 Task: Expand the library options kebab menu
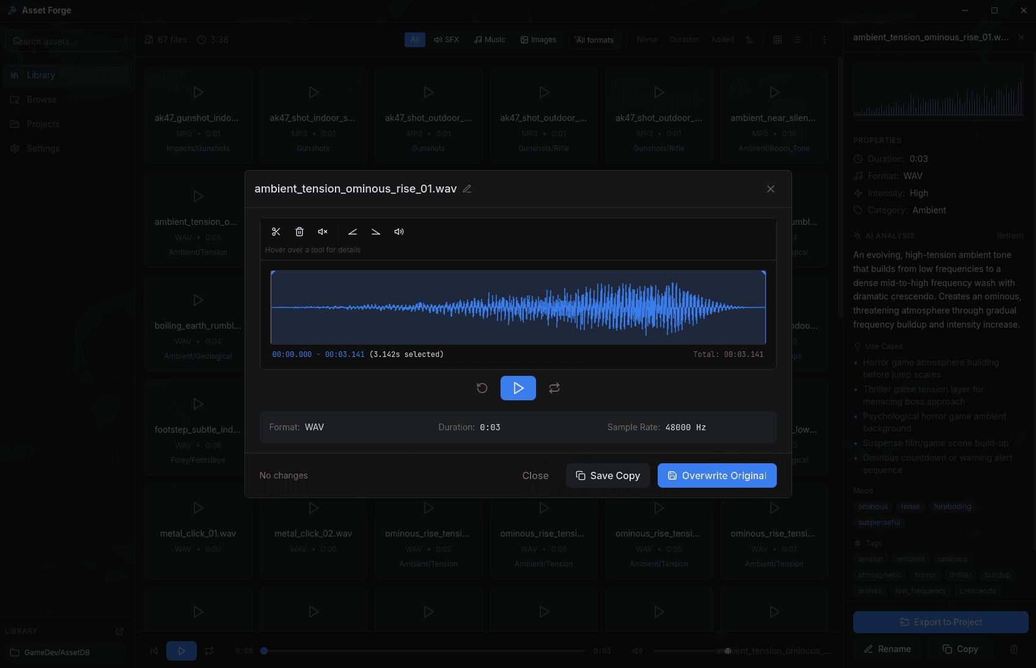pos(824,39)
